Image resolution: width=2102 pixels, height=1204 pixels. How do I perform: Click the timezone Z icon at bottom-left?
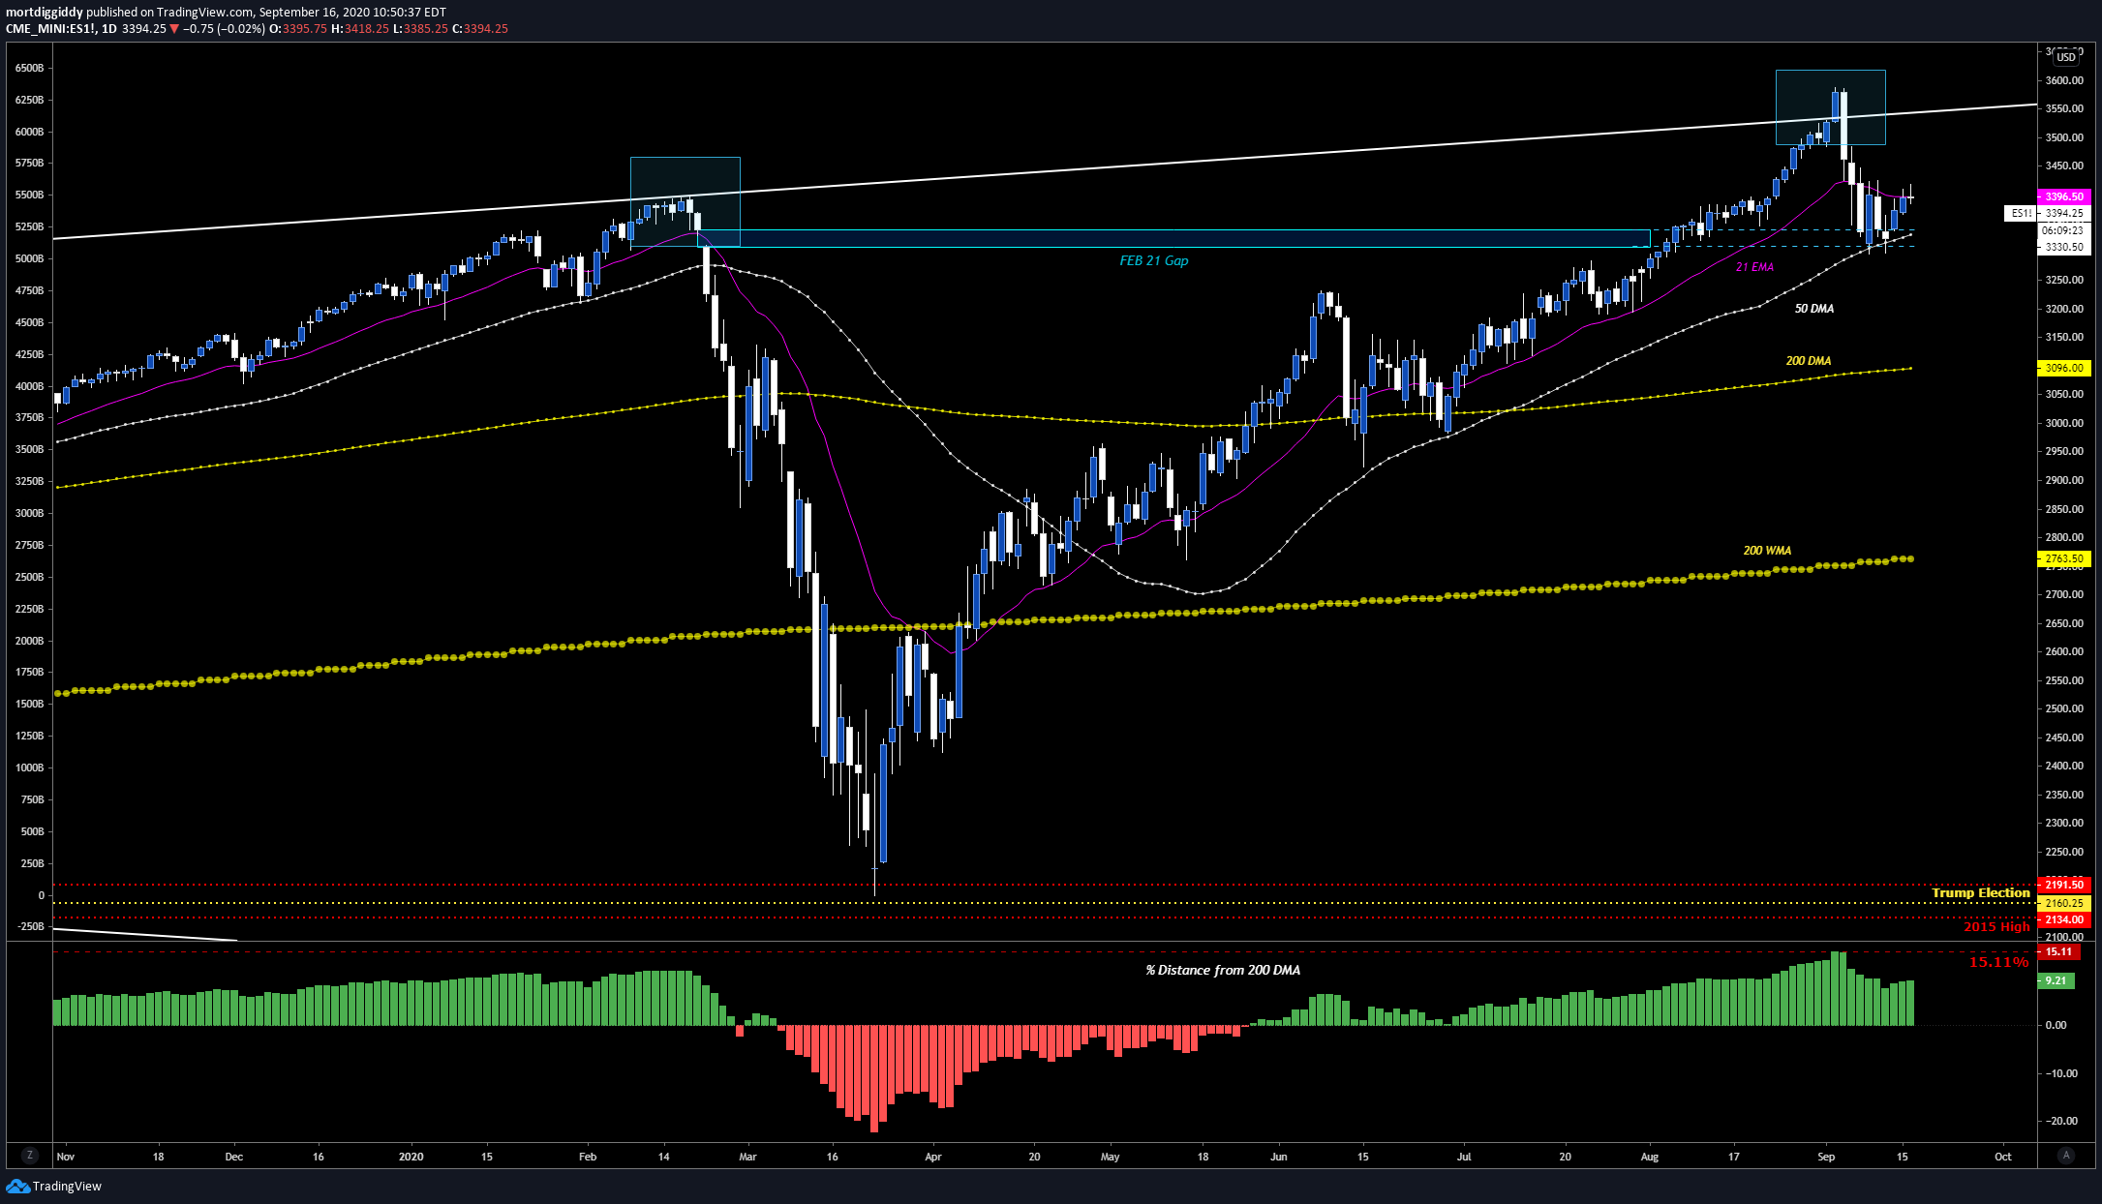[30, 1156]
